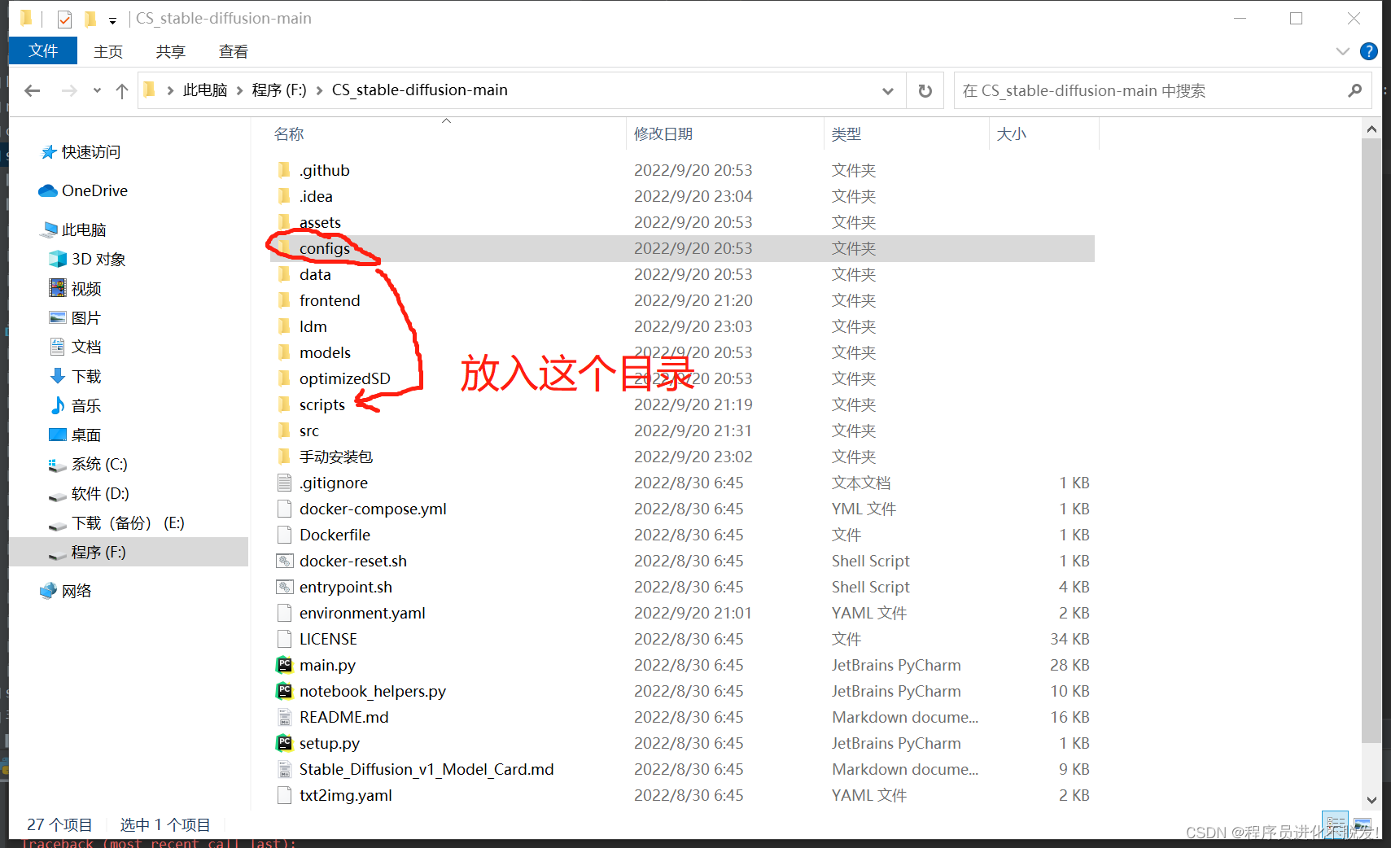The image size is (1391, 848).
Task: Switch to the 共享 ribbon tab
Action: click(x=171, y=51)
